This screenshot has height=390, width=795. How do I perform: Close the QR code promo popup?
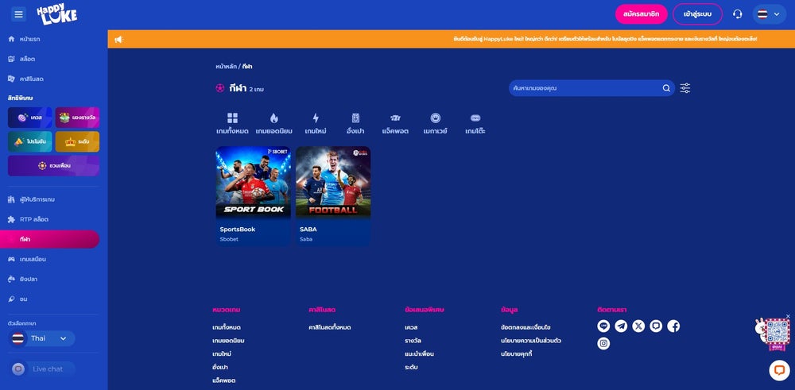788,317
